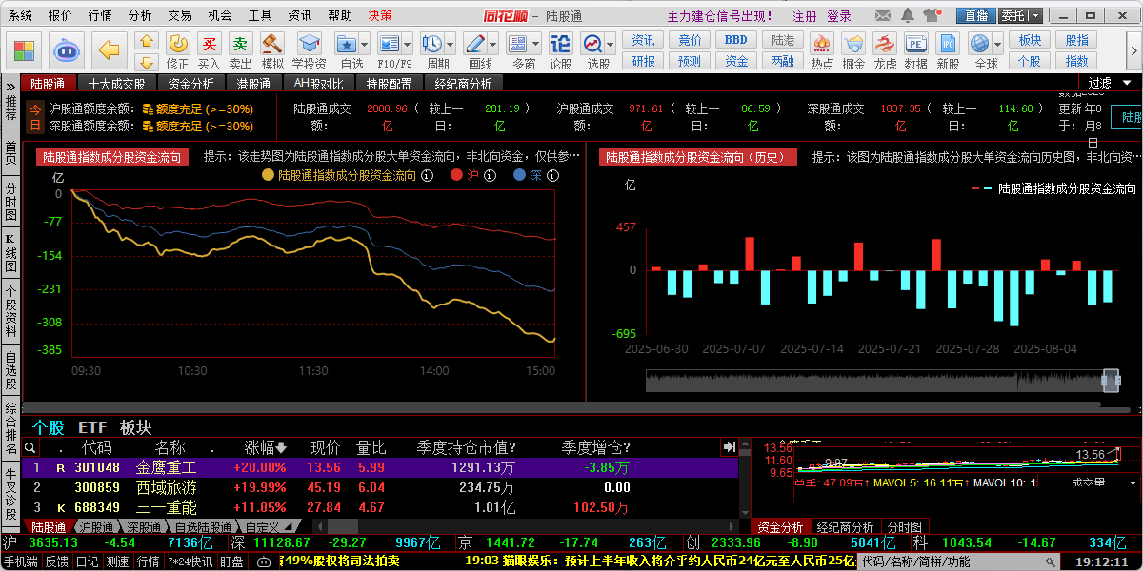Click the history chart timeline slider handle
1143x571 pixels.
coord(1111,380)
